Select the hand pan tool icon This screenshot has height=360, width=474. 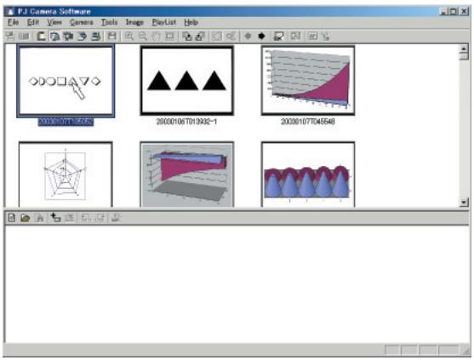click(x=156, y=37)
